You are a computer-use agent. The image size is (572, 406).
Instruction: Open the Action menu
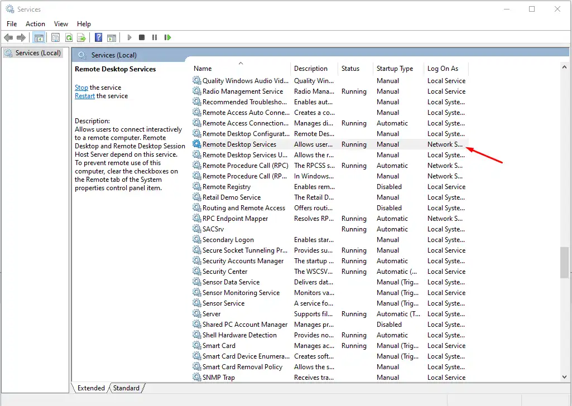pyautogui.click(x=35, y=24)
